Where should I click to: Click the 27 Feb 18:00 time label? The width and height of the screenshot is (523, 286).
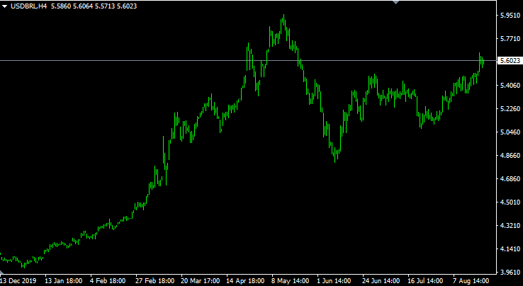[155, 280]
